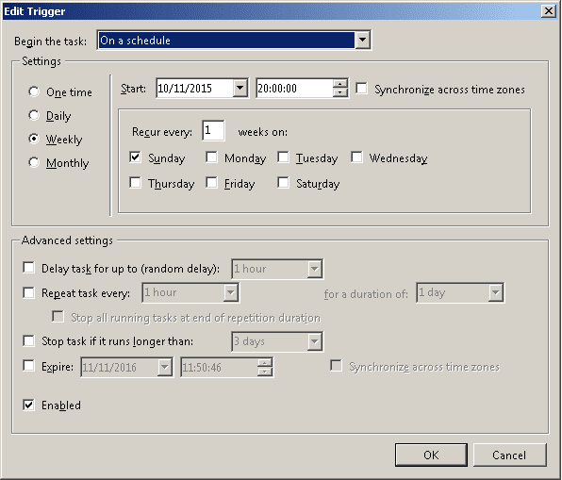Open the Start date calendar dropdown
The height and width of the screenshot is (480, 562).
pyautogui.click(x=240, y=88)
